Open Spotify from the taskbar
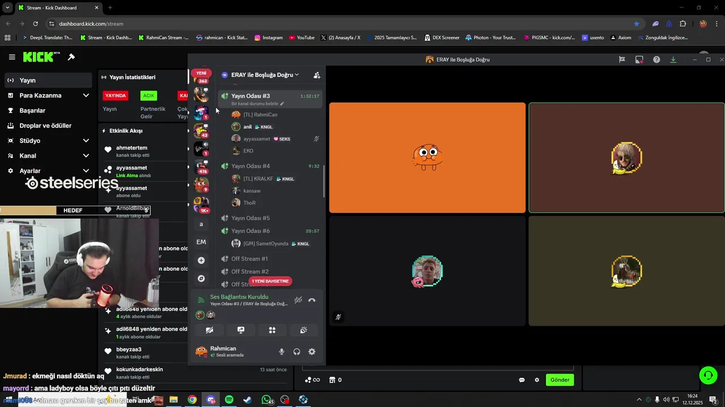725x407 pixels. point(229,400)
